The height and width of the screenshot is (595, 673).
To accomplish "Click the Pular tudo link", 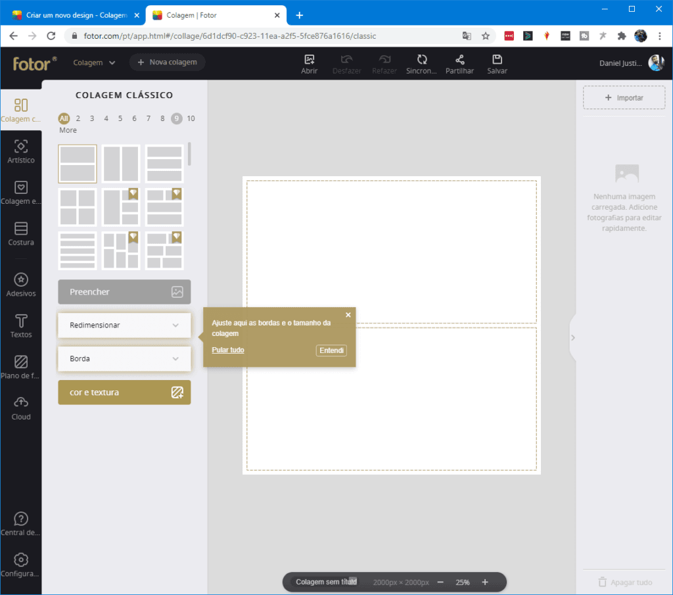I will [228, 350].
